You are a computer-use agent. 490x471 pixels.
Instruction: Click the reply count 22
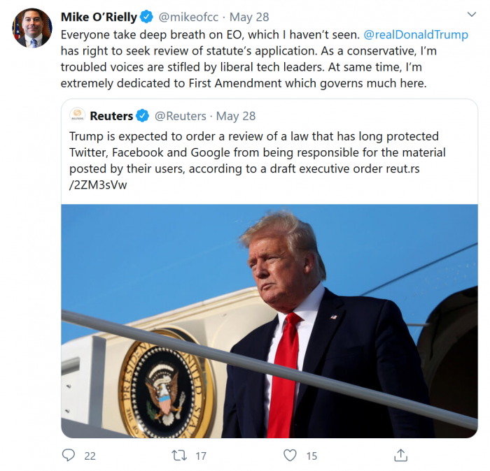pos(90,456)
